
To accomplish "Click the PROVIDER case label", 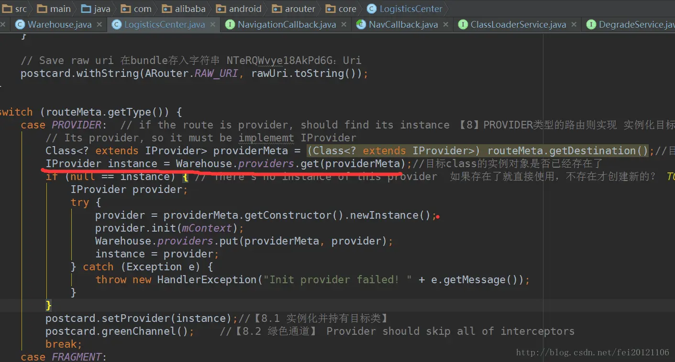I will point(77,125).
